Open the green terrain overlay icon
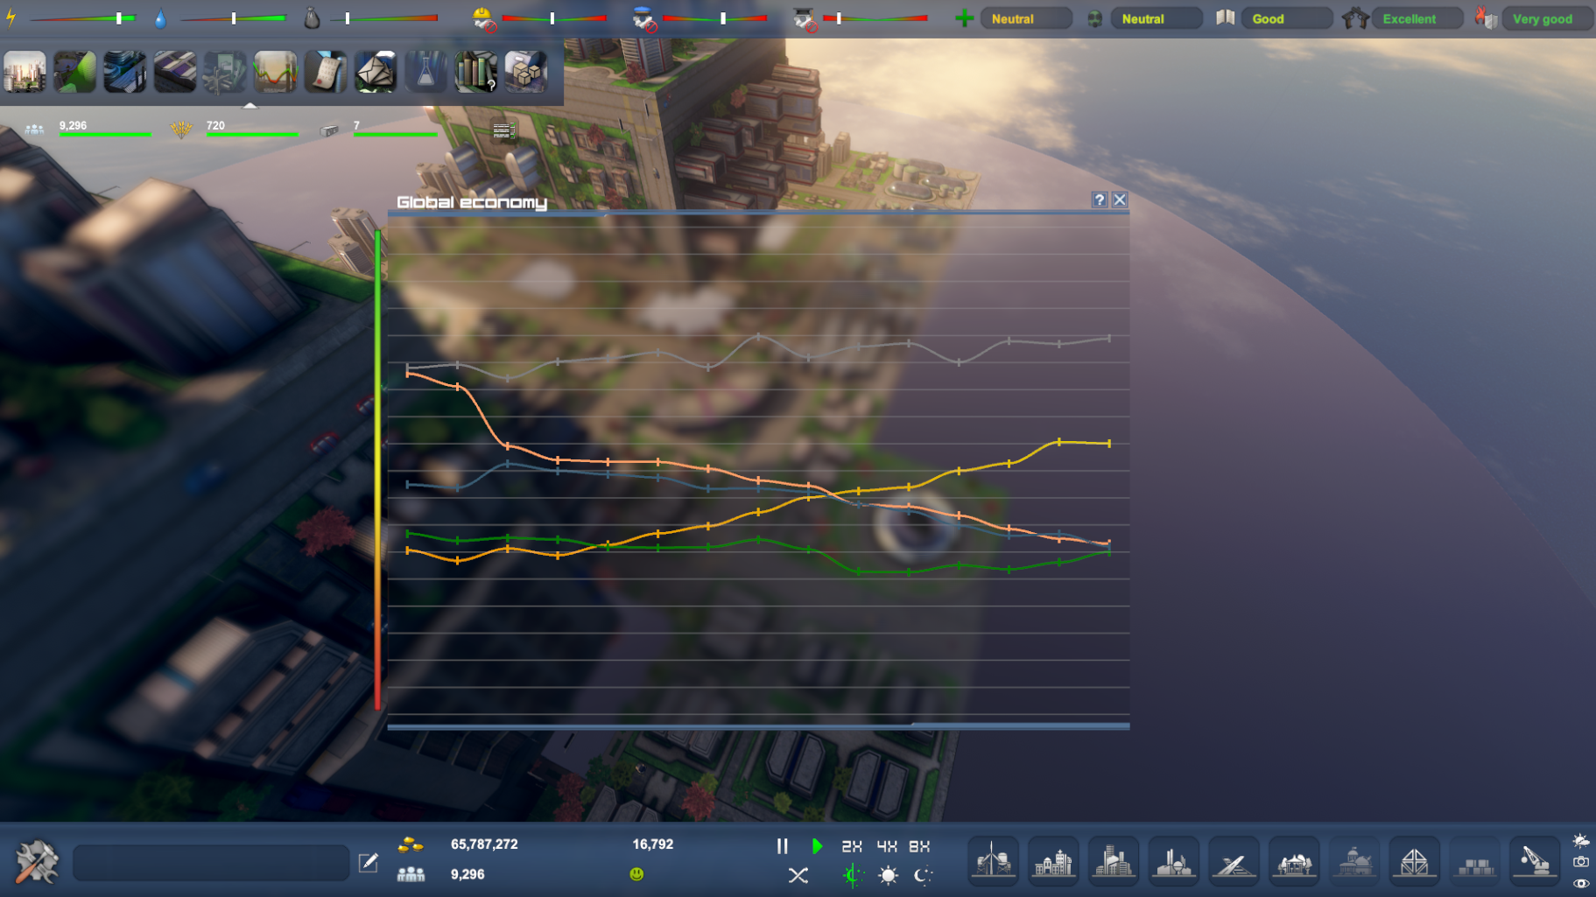This screenshot has width=1596, height=897. click(74, 71)
